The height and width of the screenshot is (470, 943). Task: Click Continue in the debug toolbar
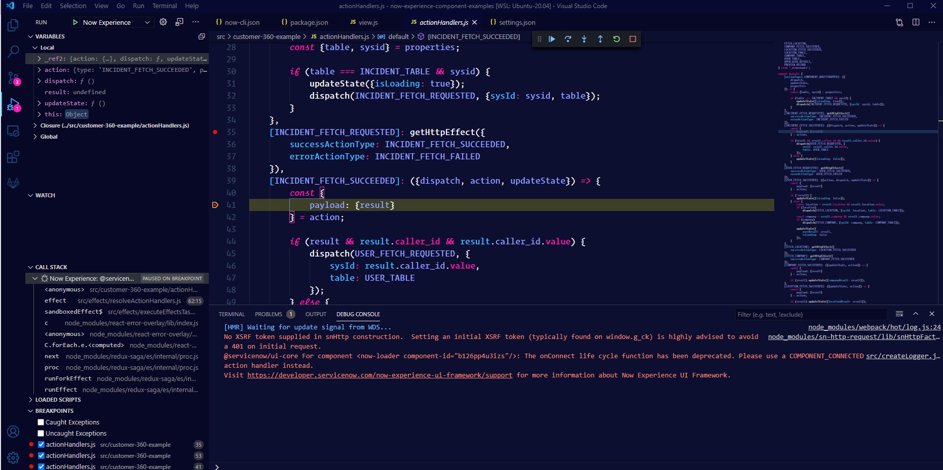pos(552,39)
